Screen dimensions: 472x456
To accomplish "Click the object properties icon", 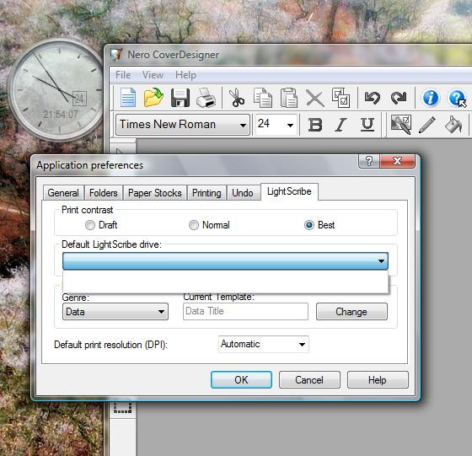I will coord(401,124).
